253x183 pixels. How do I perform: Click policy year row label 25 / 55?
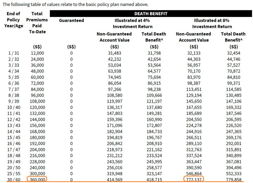click(x=14, y=174)
